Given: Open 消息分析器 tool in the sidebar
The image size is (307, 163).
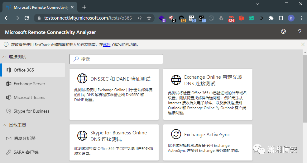Looking at the screenshot, I should point(32,138).
